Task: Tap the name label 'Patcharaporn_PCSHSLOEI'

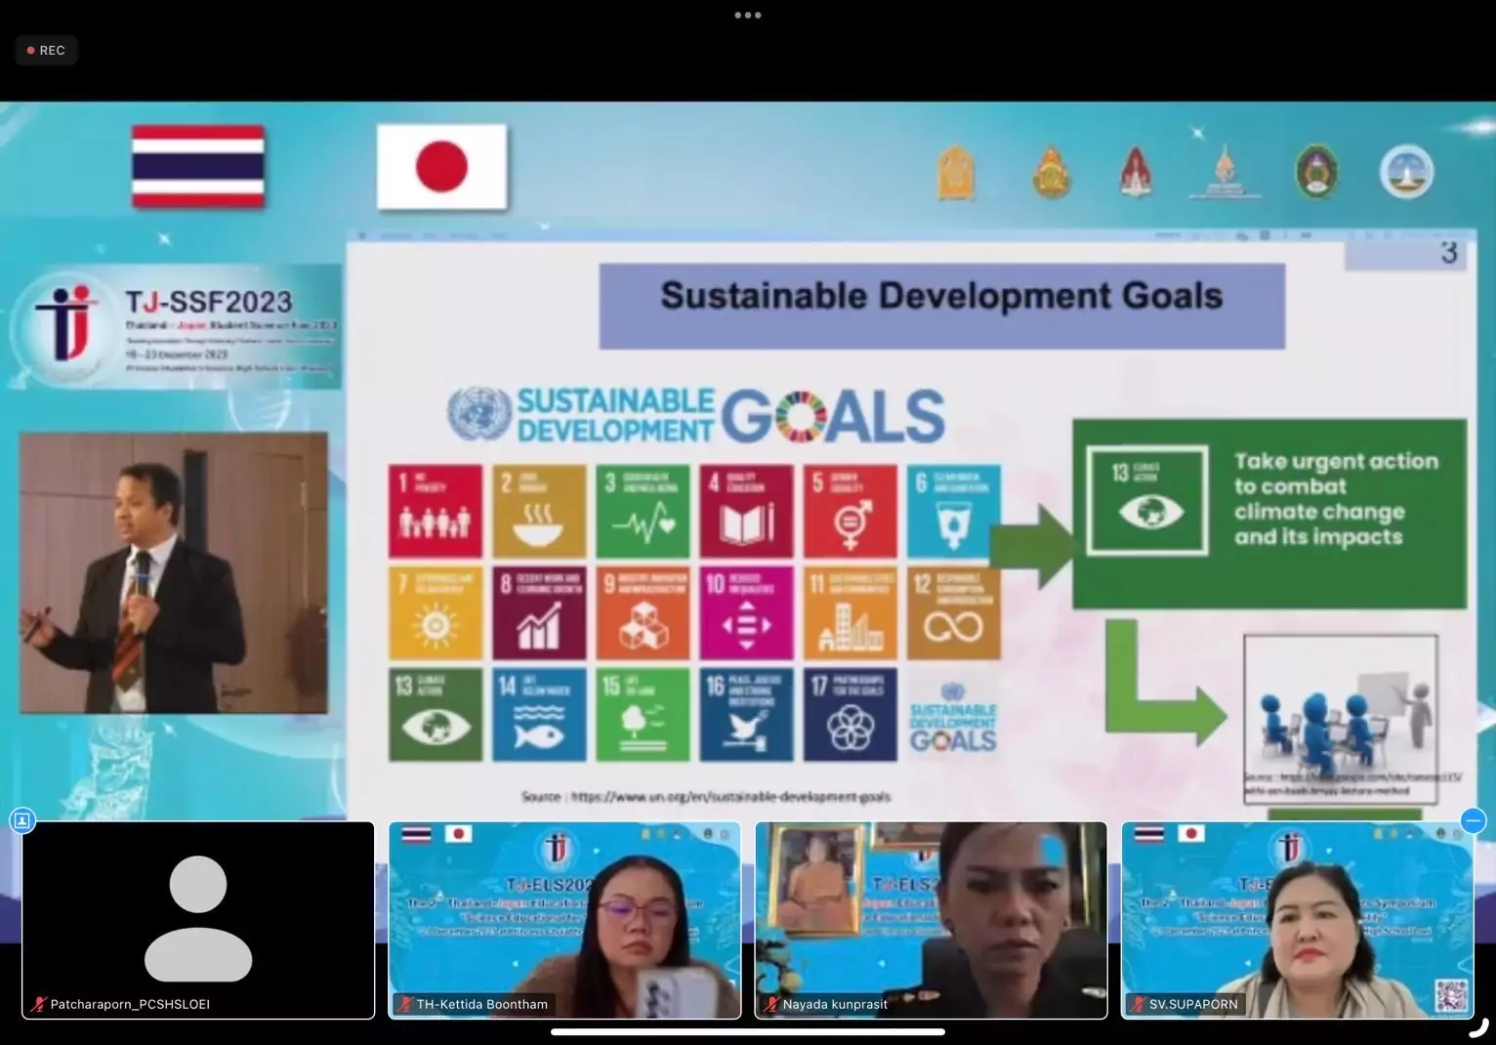Action: pos(130,1004)
